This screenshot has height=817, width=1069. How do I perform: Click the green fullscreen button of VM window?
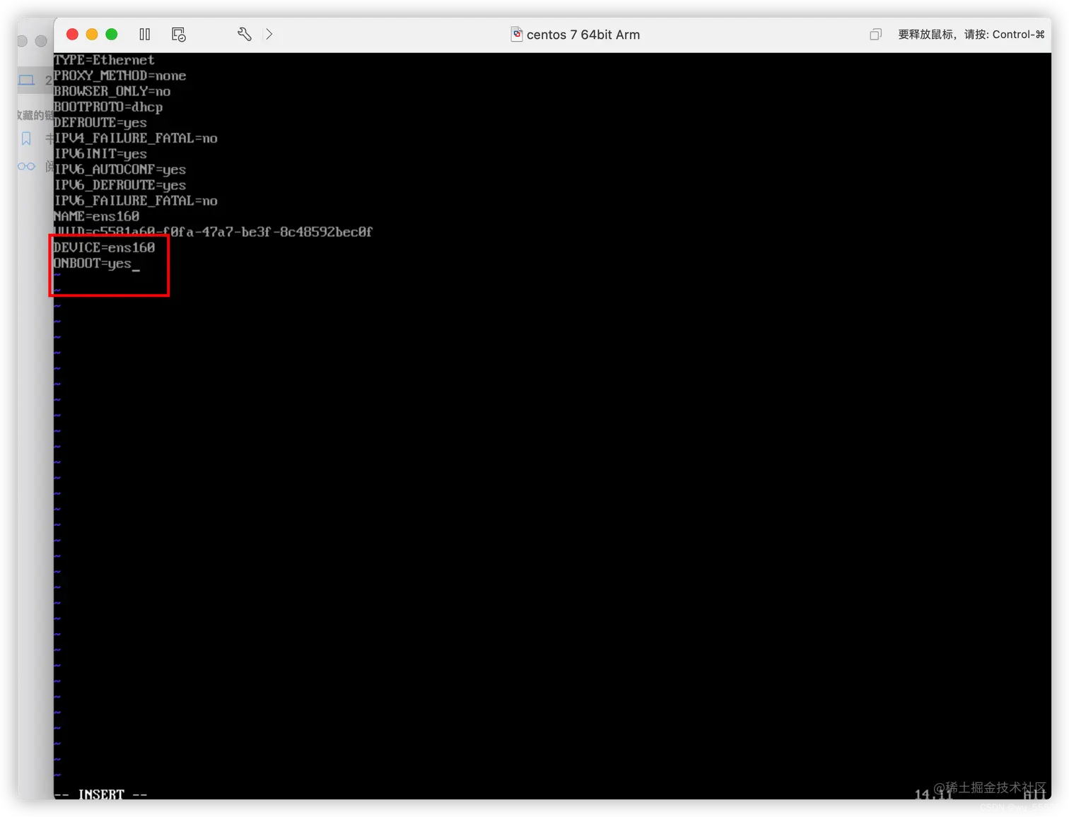click(x=112, y=34)
